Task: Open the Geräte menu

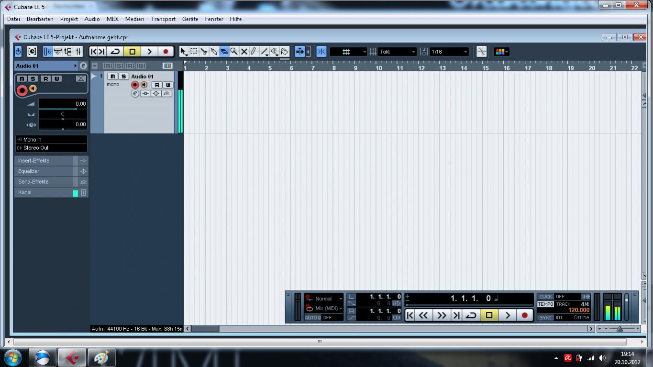Action: (190, 19)
